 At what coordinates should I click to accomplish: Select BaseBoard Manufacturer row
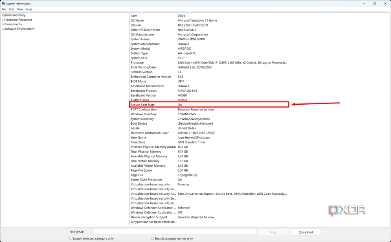point(209,86)
